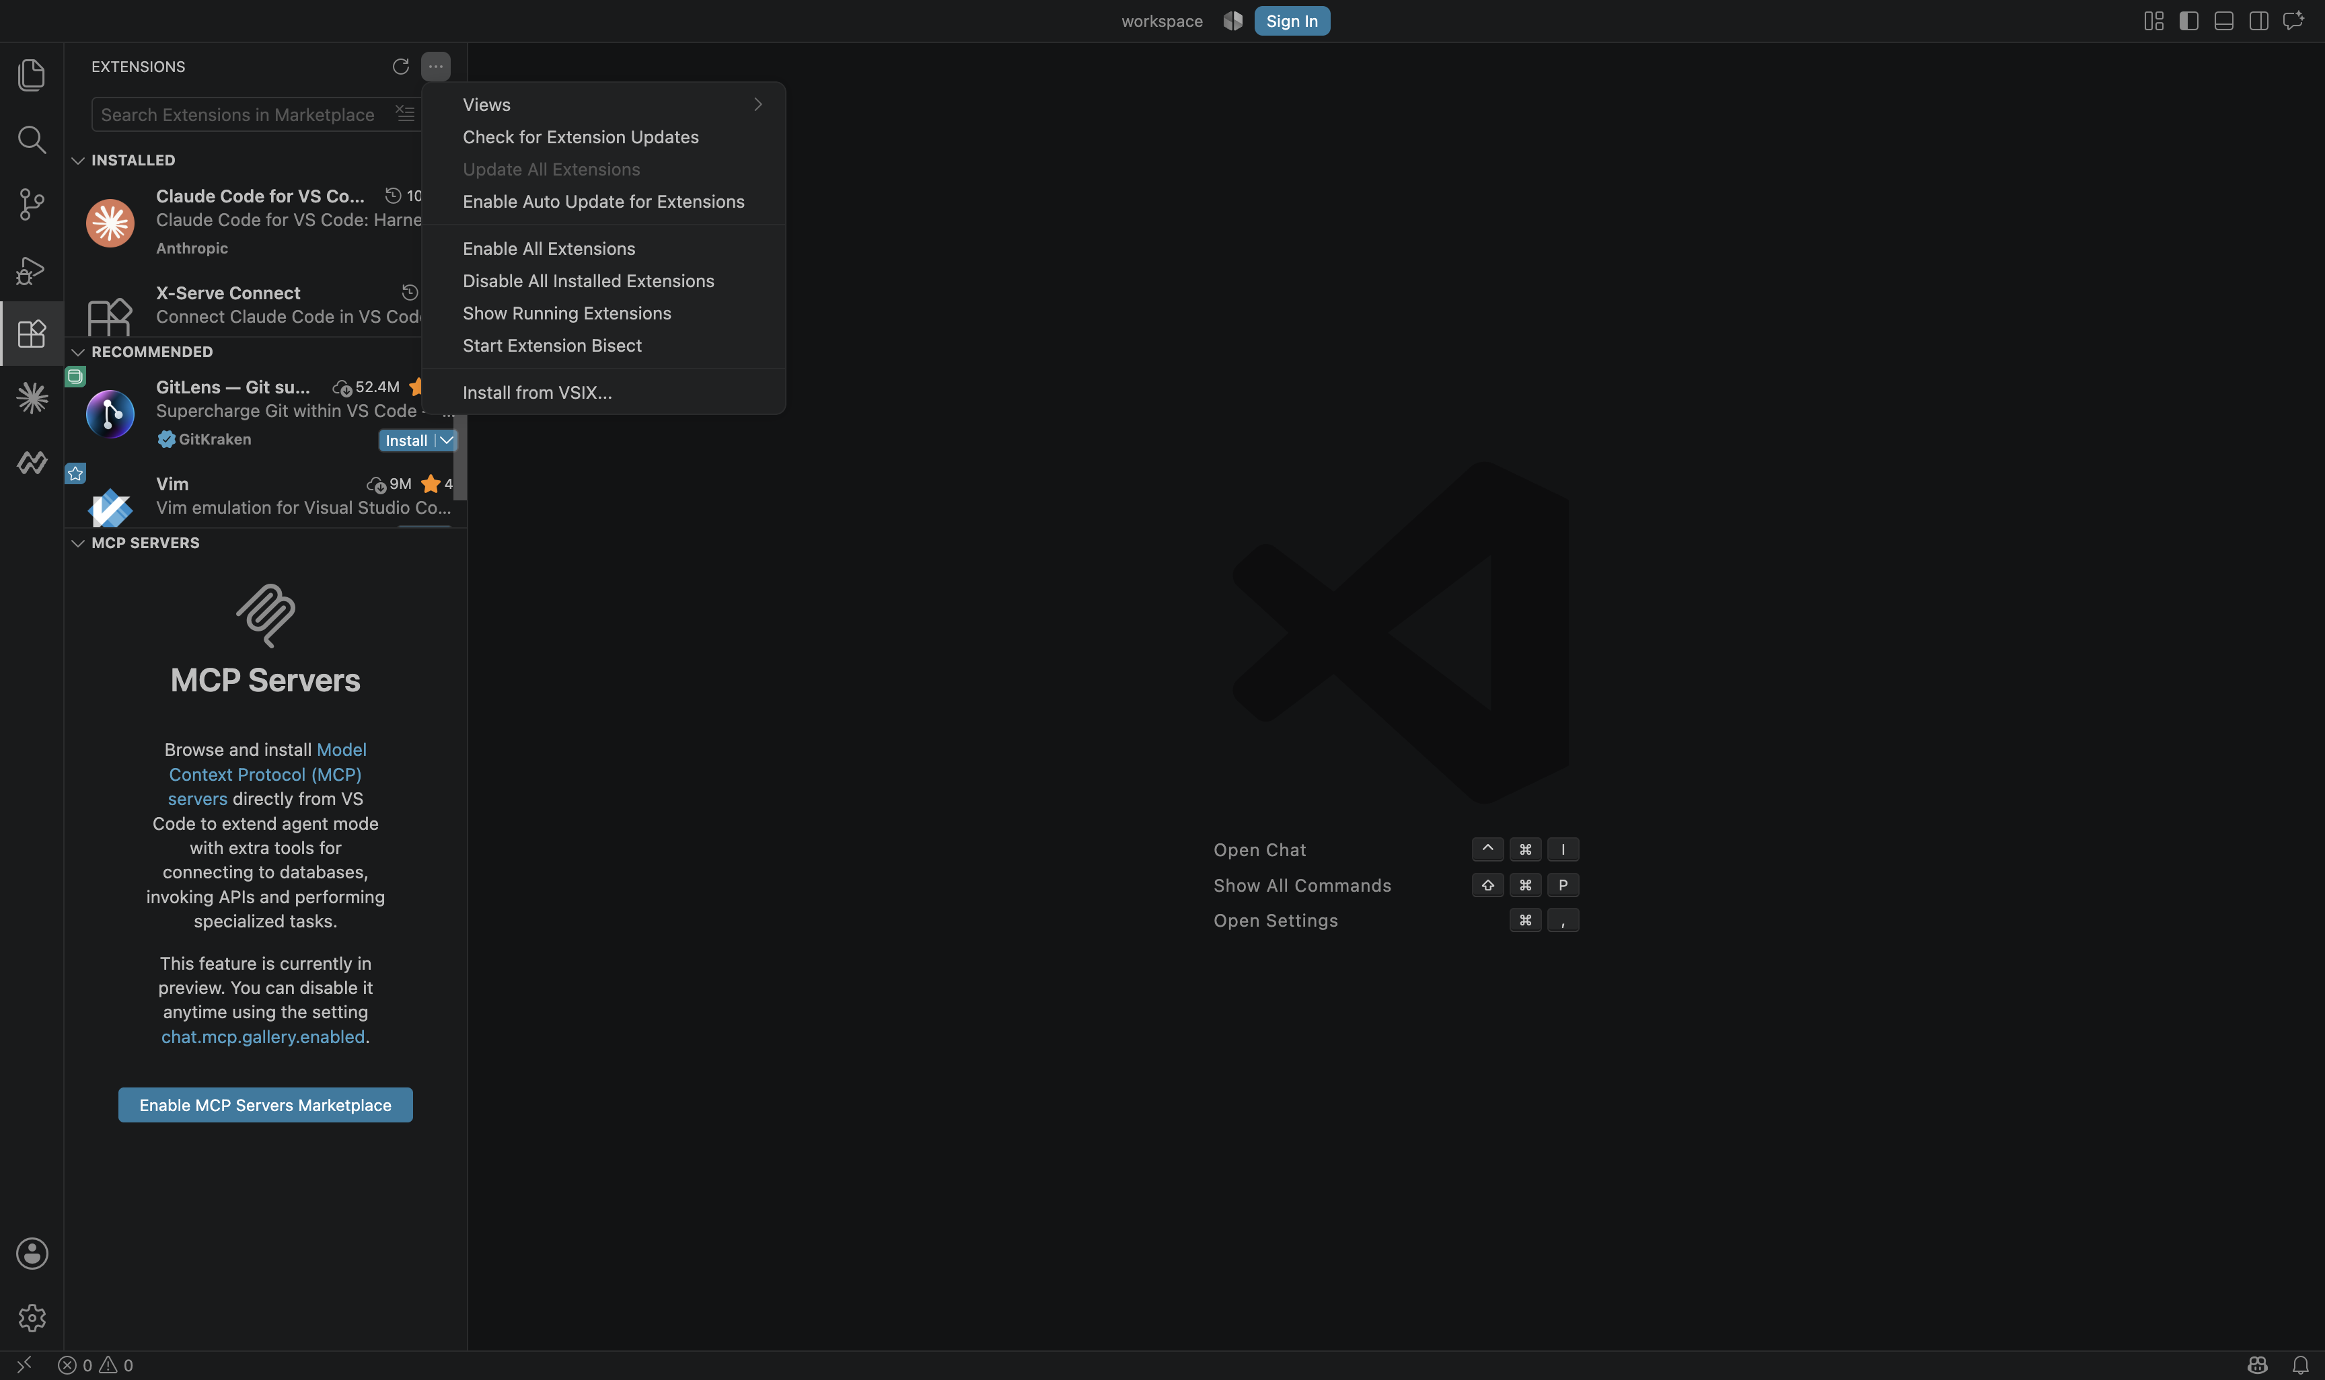
Task: Open the Accounts icon in activity bar
Action: coord(32,1254)
